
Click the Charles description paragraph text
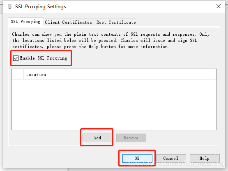coord(111,40)
